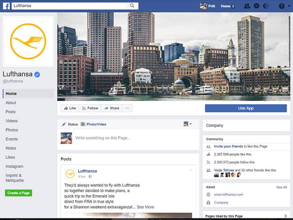Expand Pages liked by this Page arrow

(286, 216)
